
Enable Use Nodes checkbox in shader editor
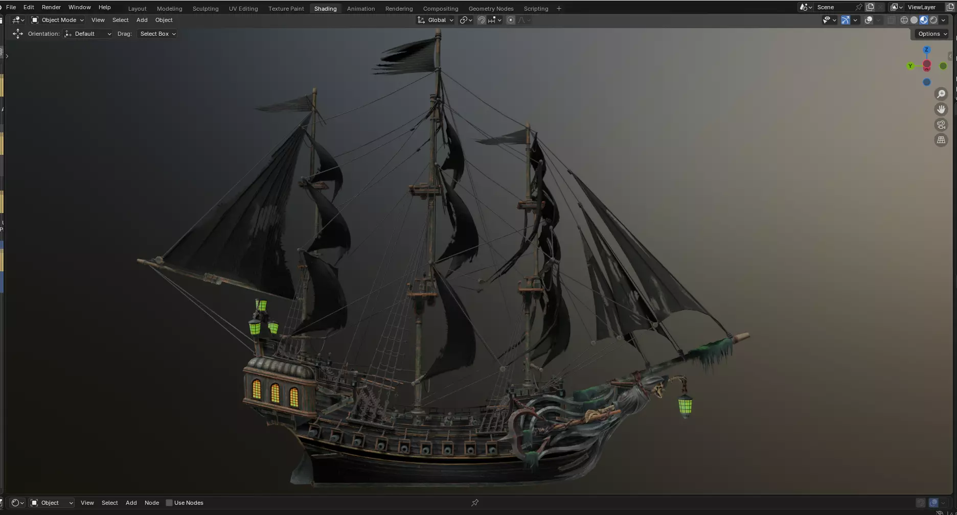pyautogui.click(x=169, y=503)
